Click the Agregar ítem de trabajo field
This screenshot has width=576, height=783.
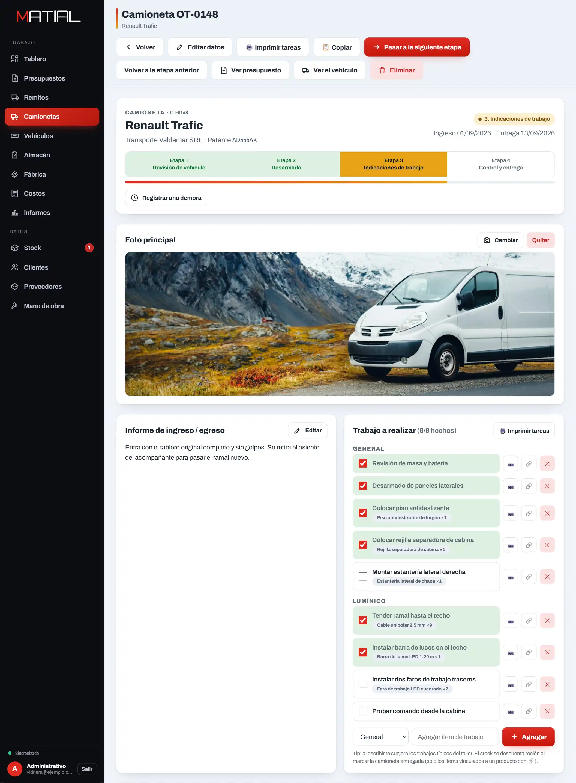(x=455, y=737)
